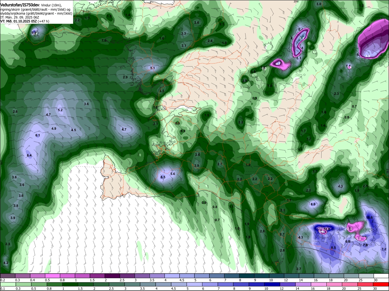Click the red 30 swatch in the rain legend
Image resolution: width=389 pixels, height=291 pixels.
[381, 284]
